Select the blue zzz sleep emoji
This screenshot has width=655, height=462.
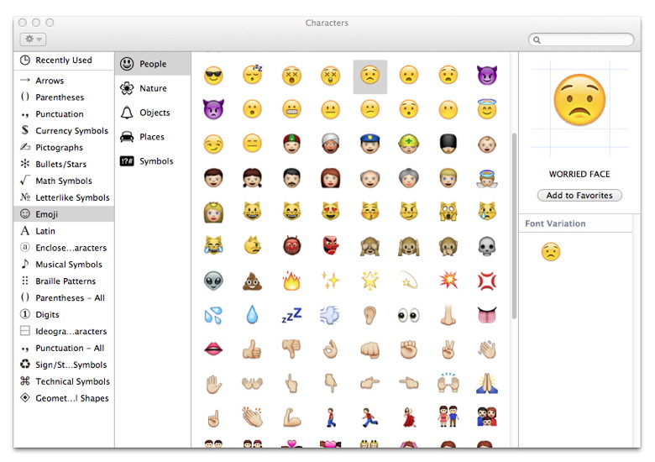click(291, 315)
